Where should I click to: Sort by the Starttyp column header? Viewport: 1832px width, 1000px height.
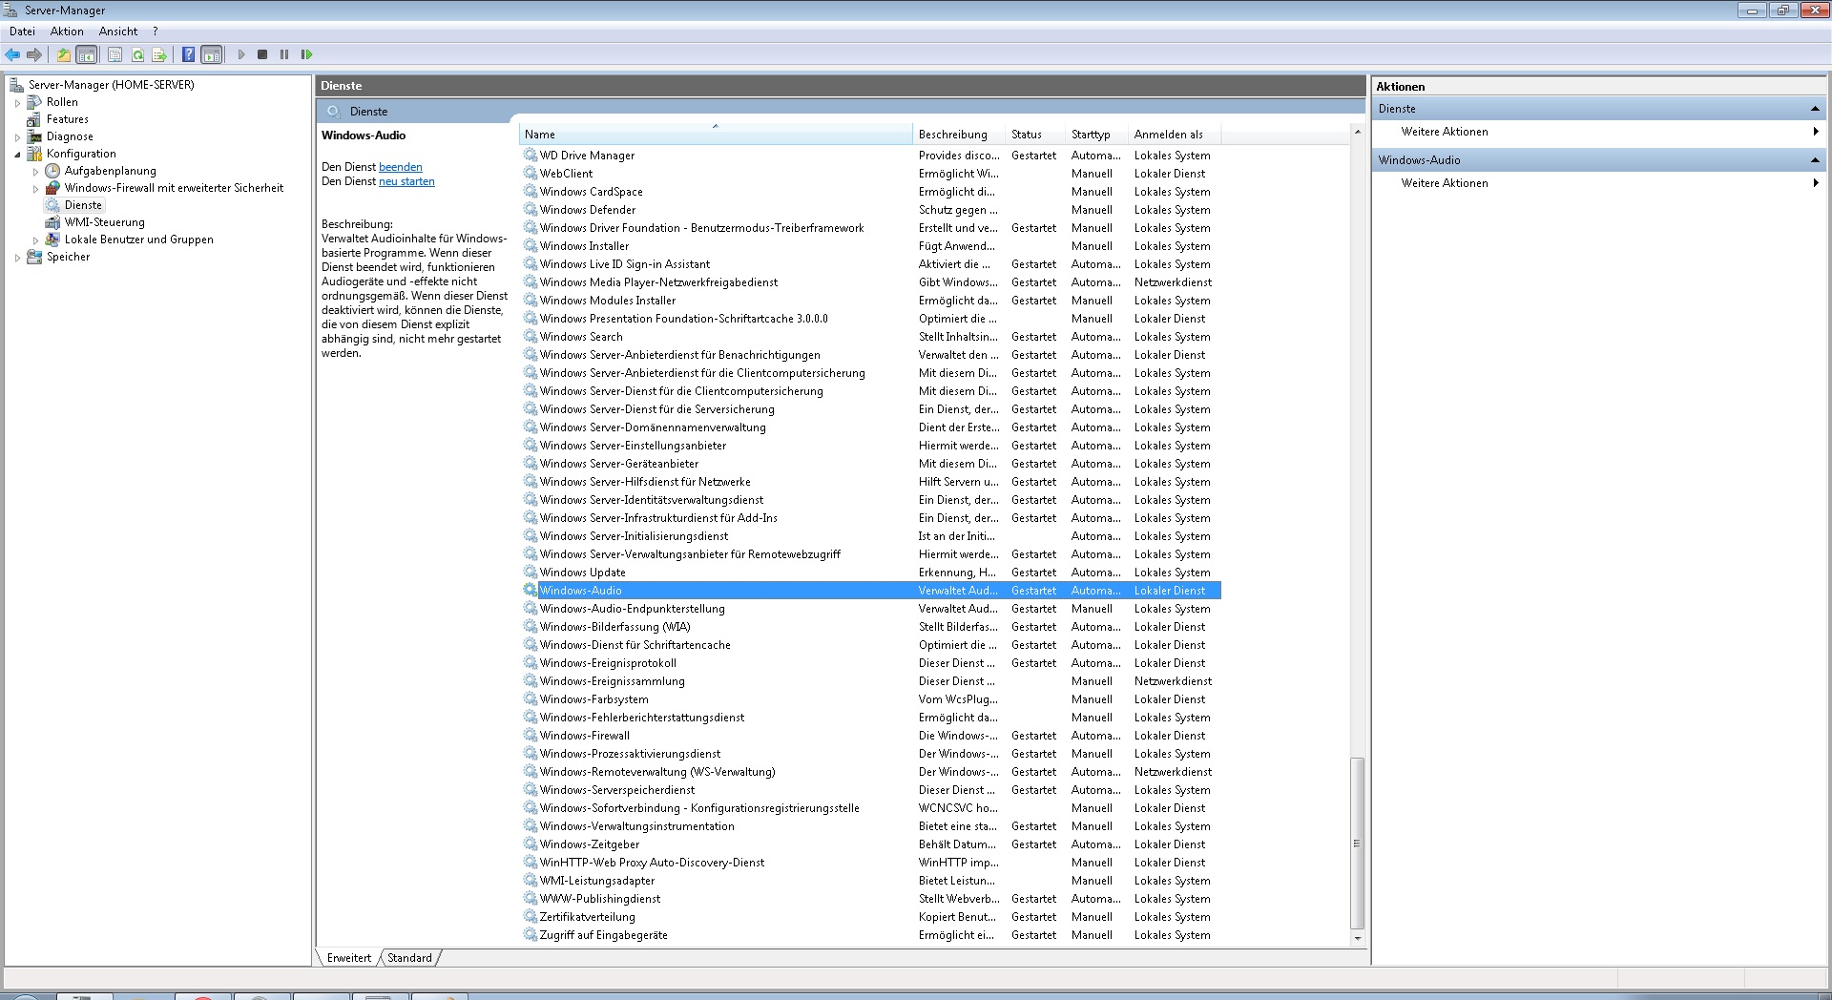[1097, 135]
